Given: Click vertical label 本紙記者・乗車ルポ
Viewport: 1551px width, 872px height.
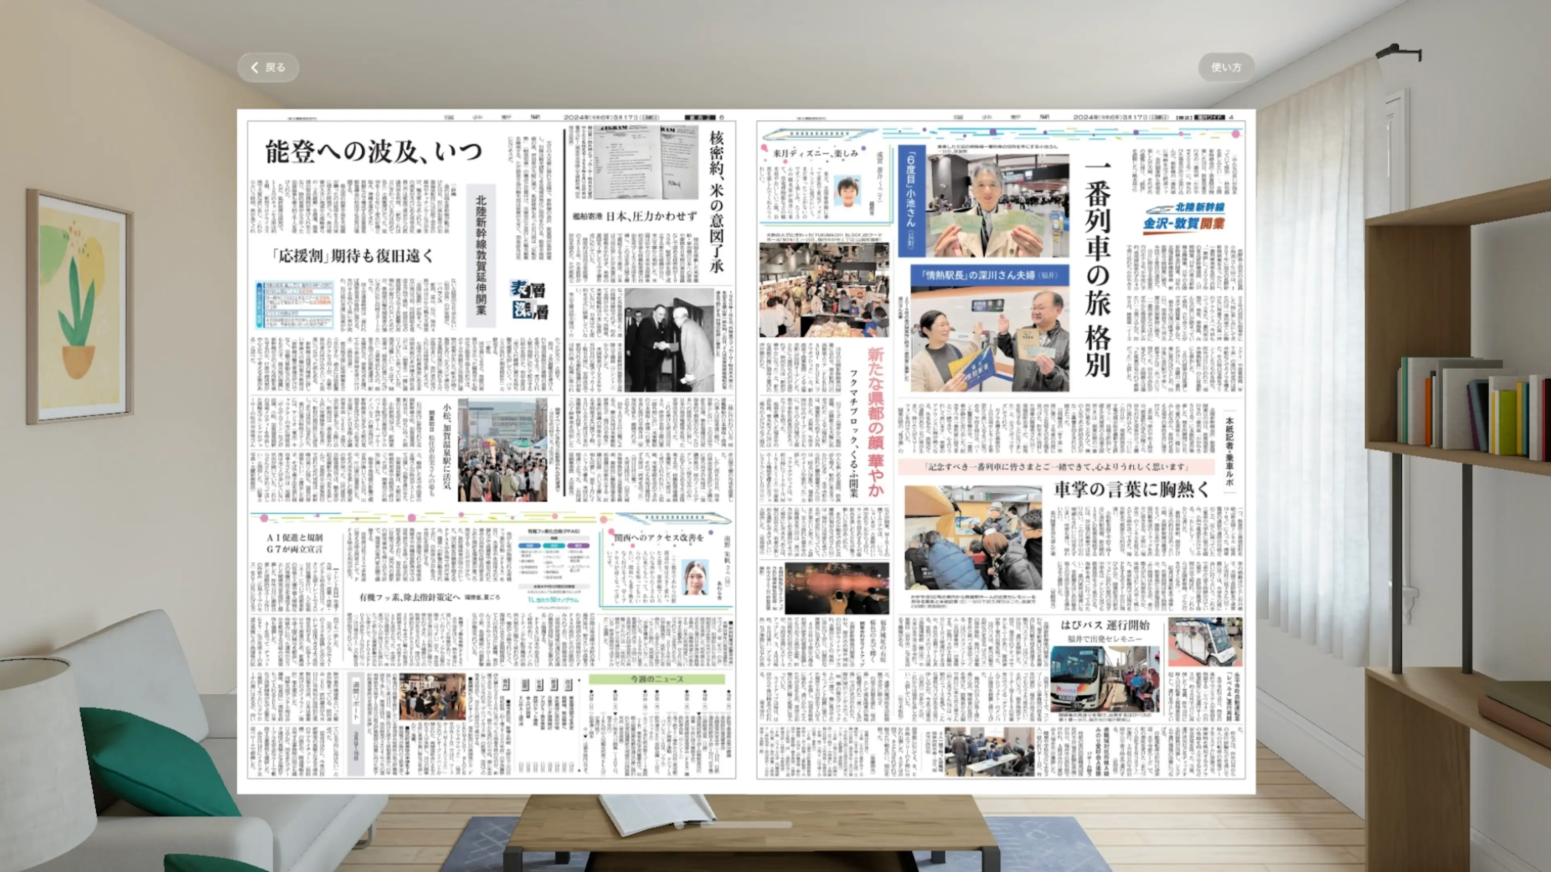Looking at the screenshot, I should (x=1229, y=452).
